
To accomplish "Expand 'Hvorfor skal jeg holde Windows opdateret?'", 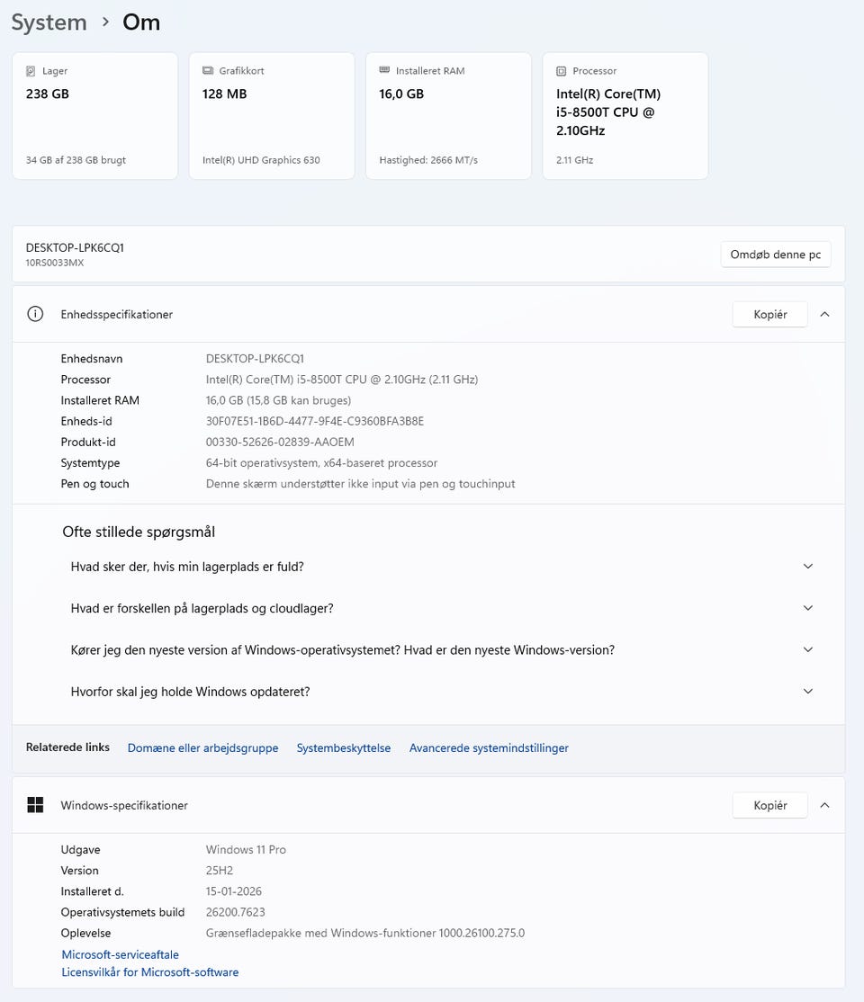I will pos(807,692).
